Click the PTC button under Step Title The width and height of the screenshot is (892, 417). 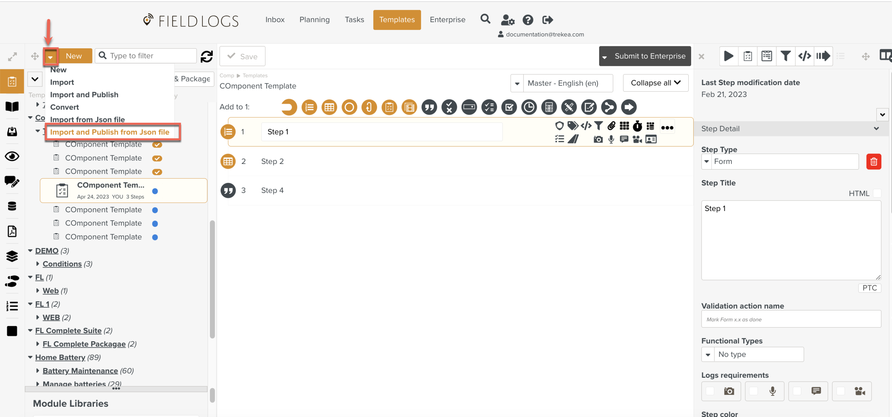(x=870, y=288)
